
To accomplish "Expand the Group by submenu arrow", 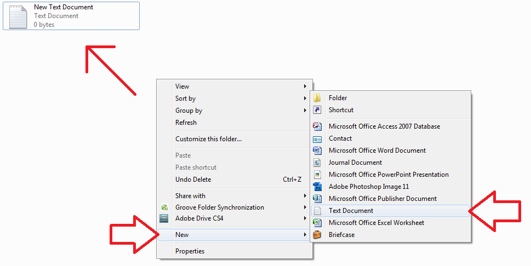I will [x=305, y=111].
